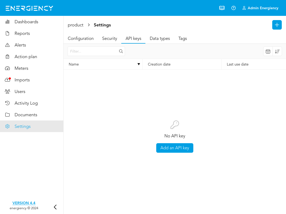Viewport: 286px width, 214px height.
Task: Click the help question mark icon
Action: tap(234, 8)
